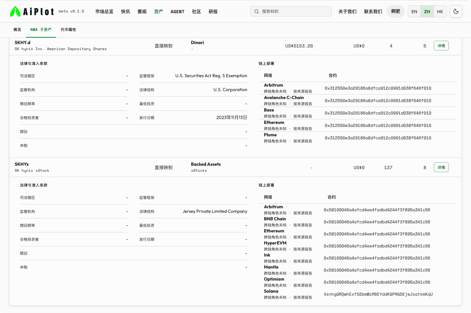
Task: Click the Backed Assets issuer name
Action: pyautogui.click(x=206, y=164)
